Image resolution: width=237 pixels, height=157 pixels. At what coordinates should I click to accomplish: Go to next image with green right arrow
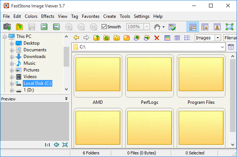(56, 27)
